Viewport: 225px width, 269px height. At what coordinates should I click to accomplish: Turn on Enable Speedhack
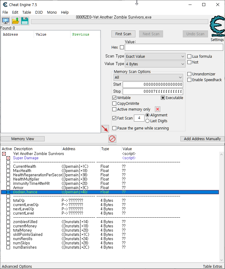189,80
